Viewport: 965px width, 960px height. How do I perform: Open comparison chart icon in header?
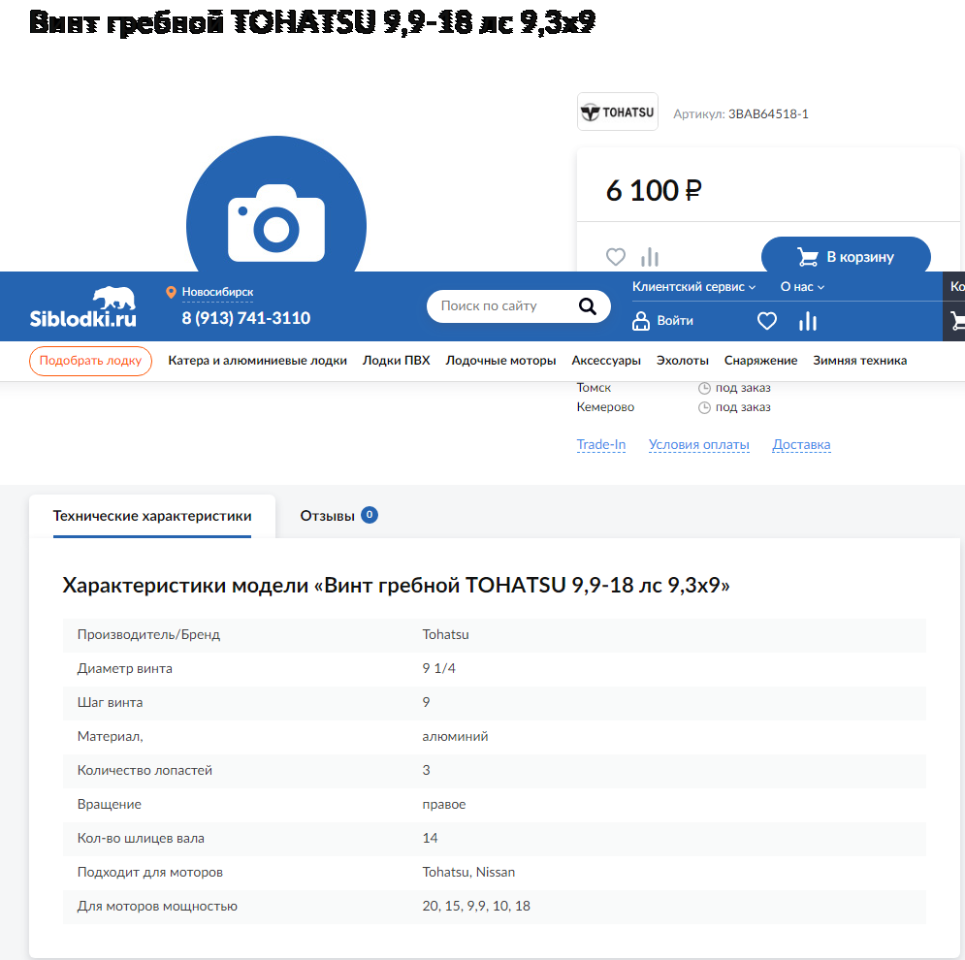[808, 321]
